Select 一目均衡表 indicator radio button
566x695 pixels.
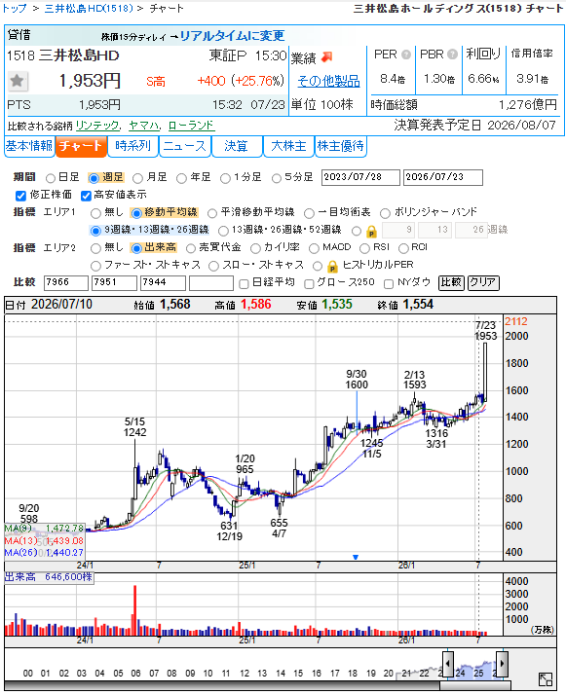309,213
